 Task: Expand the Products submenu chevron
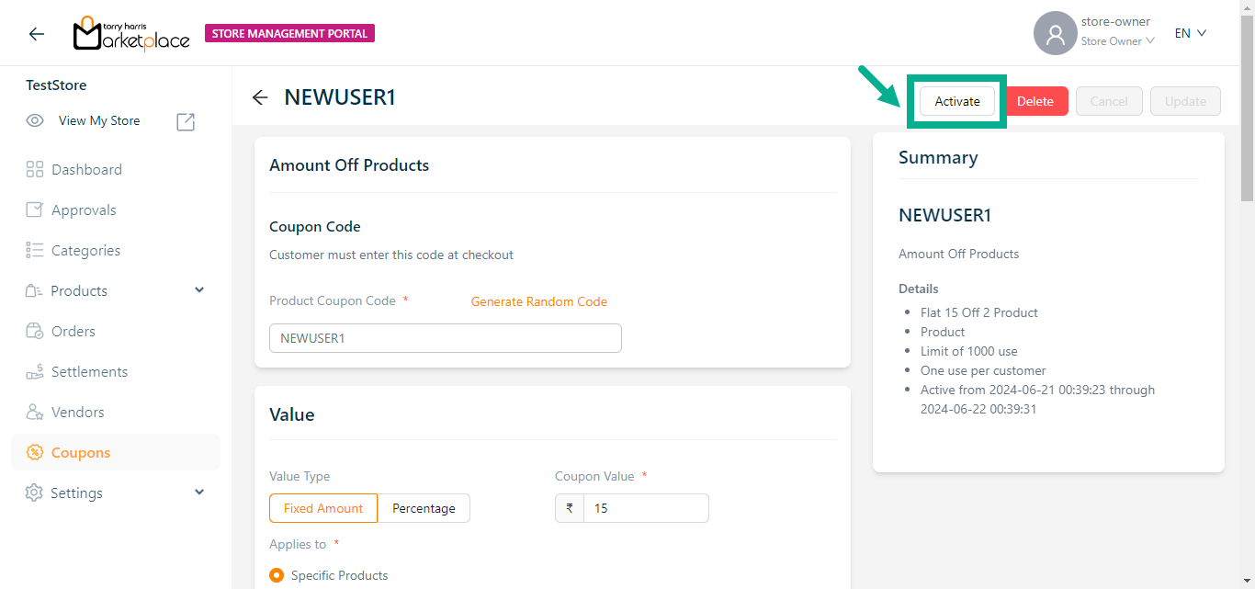[x=199, y=290]
